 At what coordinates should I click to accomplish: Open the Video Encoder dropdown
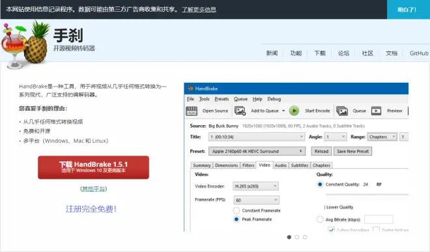tap(255, 186)
